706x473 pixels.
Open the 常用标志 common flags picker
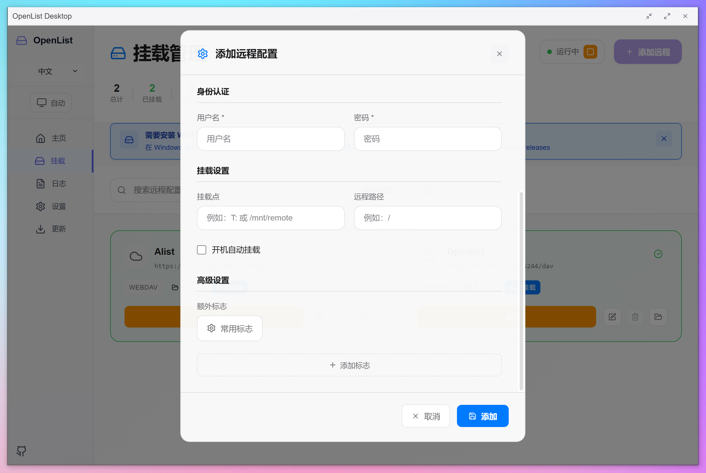click(x=229, y=328)
